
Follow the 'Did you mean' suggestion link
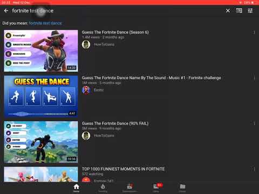pyautogui.click(x=45, y=23)
